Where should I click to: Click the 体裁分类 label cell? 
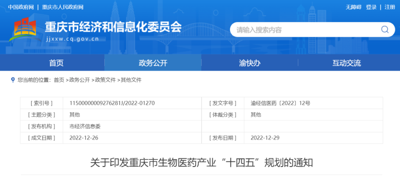click(223, 115)
